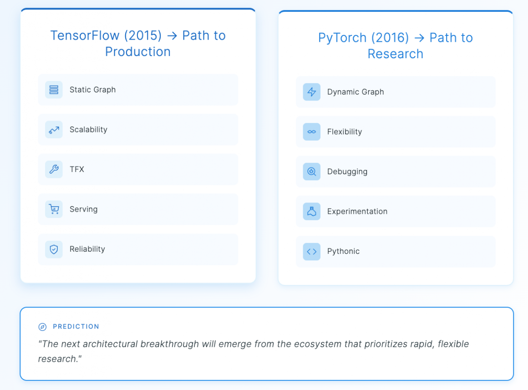Select the TensorFlow (2015) card heading
Screen dimensions: 528x390
tap(138, 43)
